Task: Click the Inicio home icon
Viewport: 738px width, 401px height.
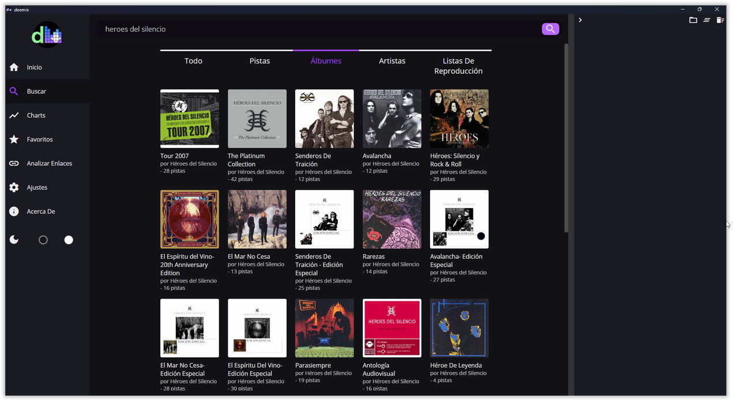Action: [x=14, y=67]
